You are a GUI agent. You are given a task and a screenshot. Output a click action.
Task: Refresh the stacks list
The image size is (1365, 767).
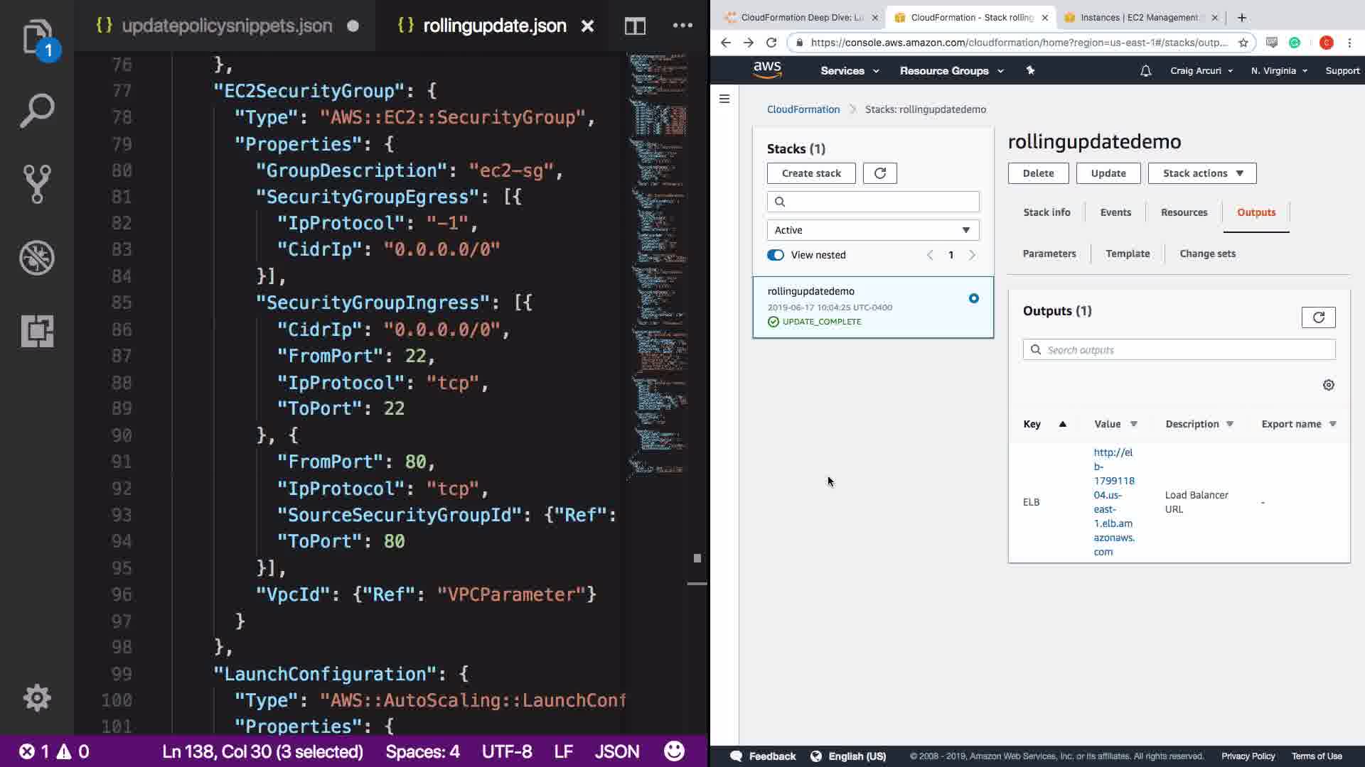879,173
